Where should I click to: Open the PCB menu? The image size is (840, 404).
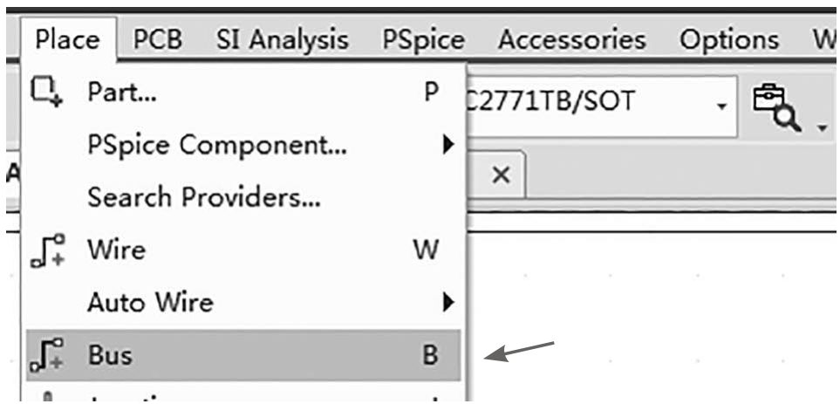pos(158,40)
